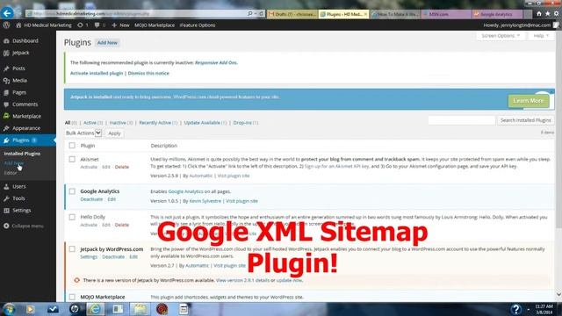This screenshot has width=562, height=316.
Task: Open iFeature Options in the admin bar
Action: tap(197, 25)
